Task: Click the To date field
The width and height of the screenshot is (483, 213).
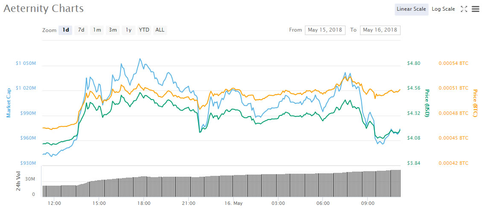Action: (380, 30)
